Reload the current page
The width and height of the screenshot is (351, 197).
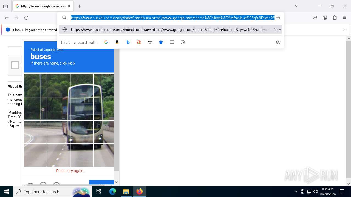(x=26, y=18)
